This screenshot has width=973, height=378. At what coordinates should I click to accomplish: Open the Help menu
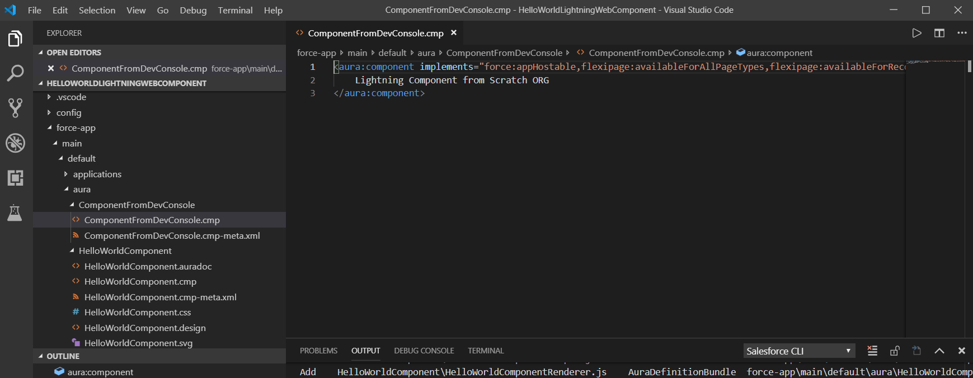coord(273,10)
